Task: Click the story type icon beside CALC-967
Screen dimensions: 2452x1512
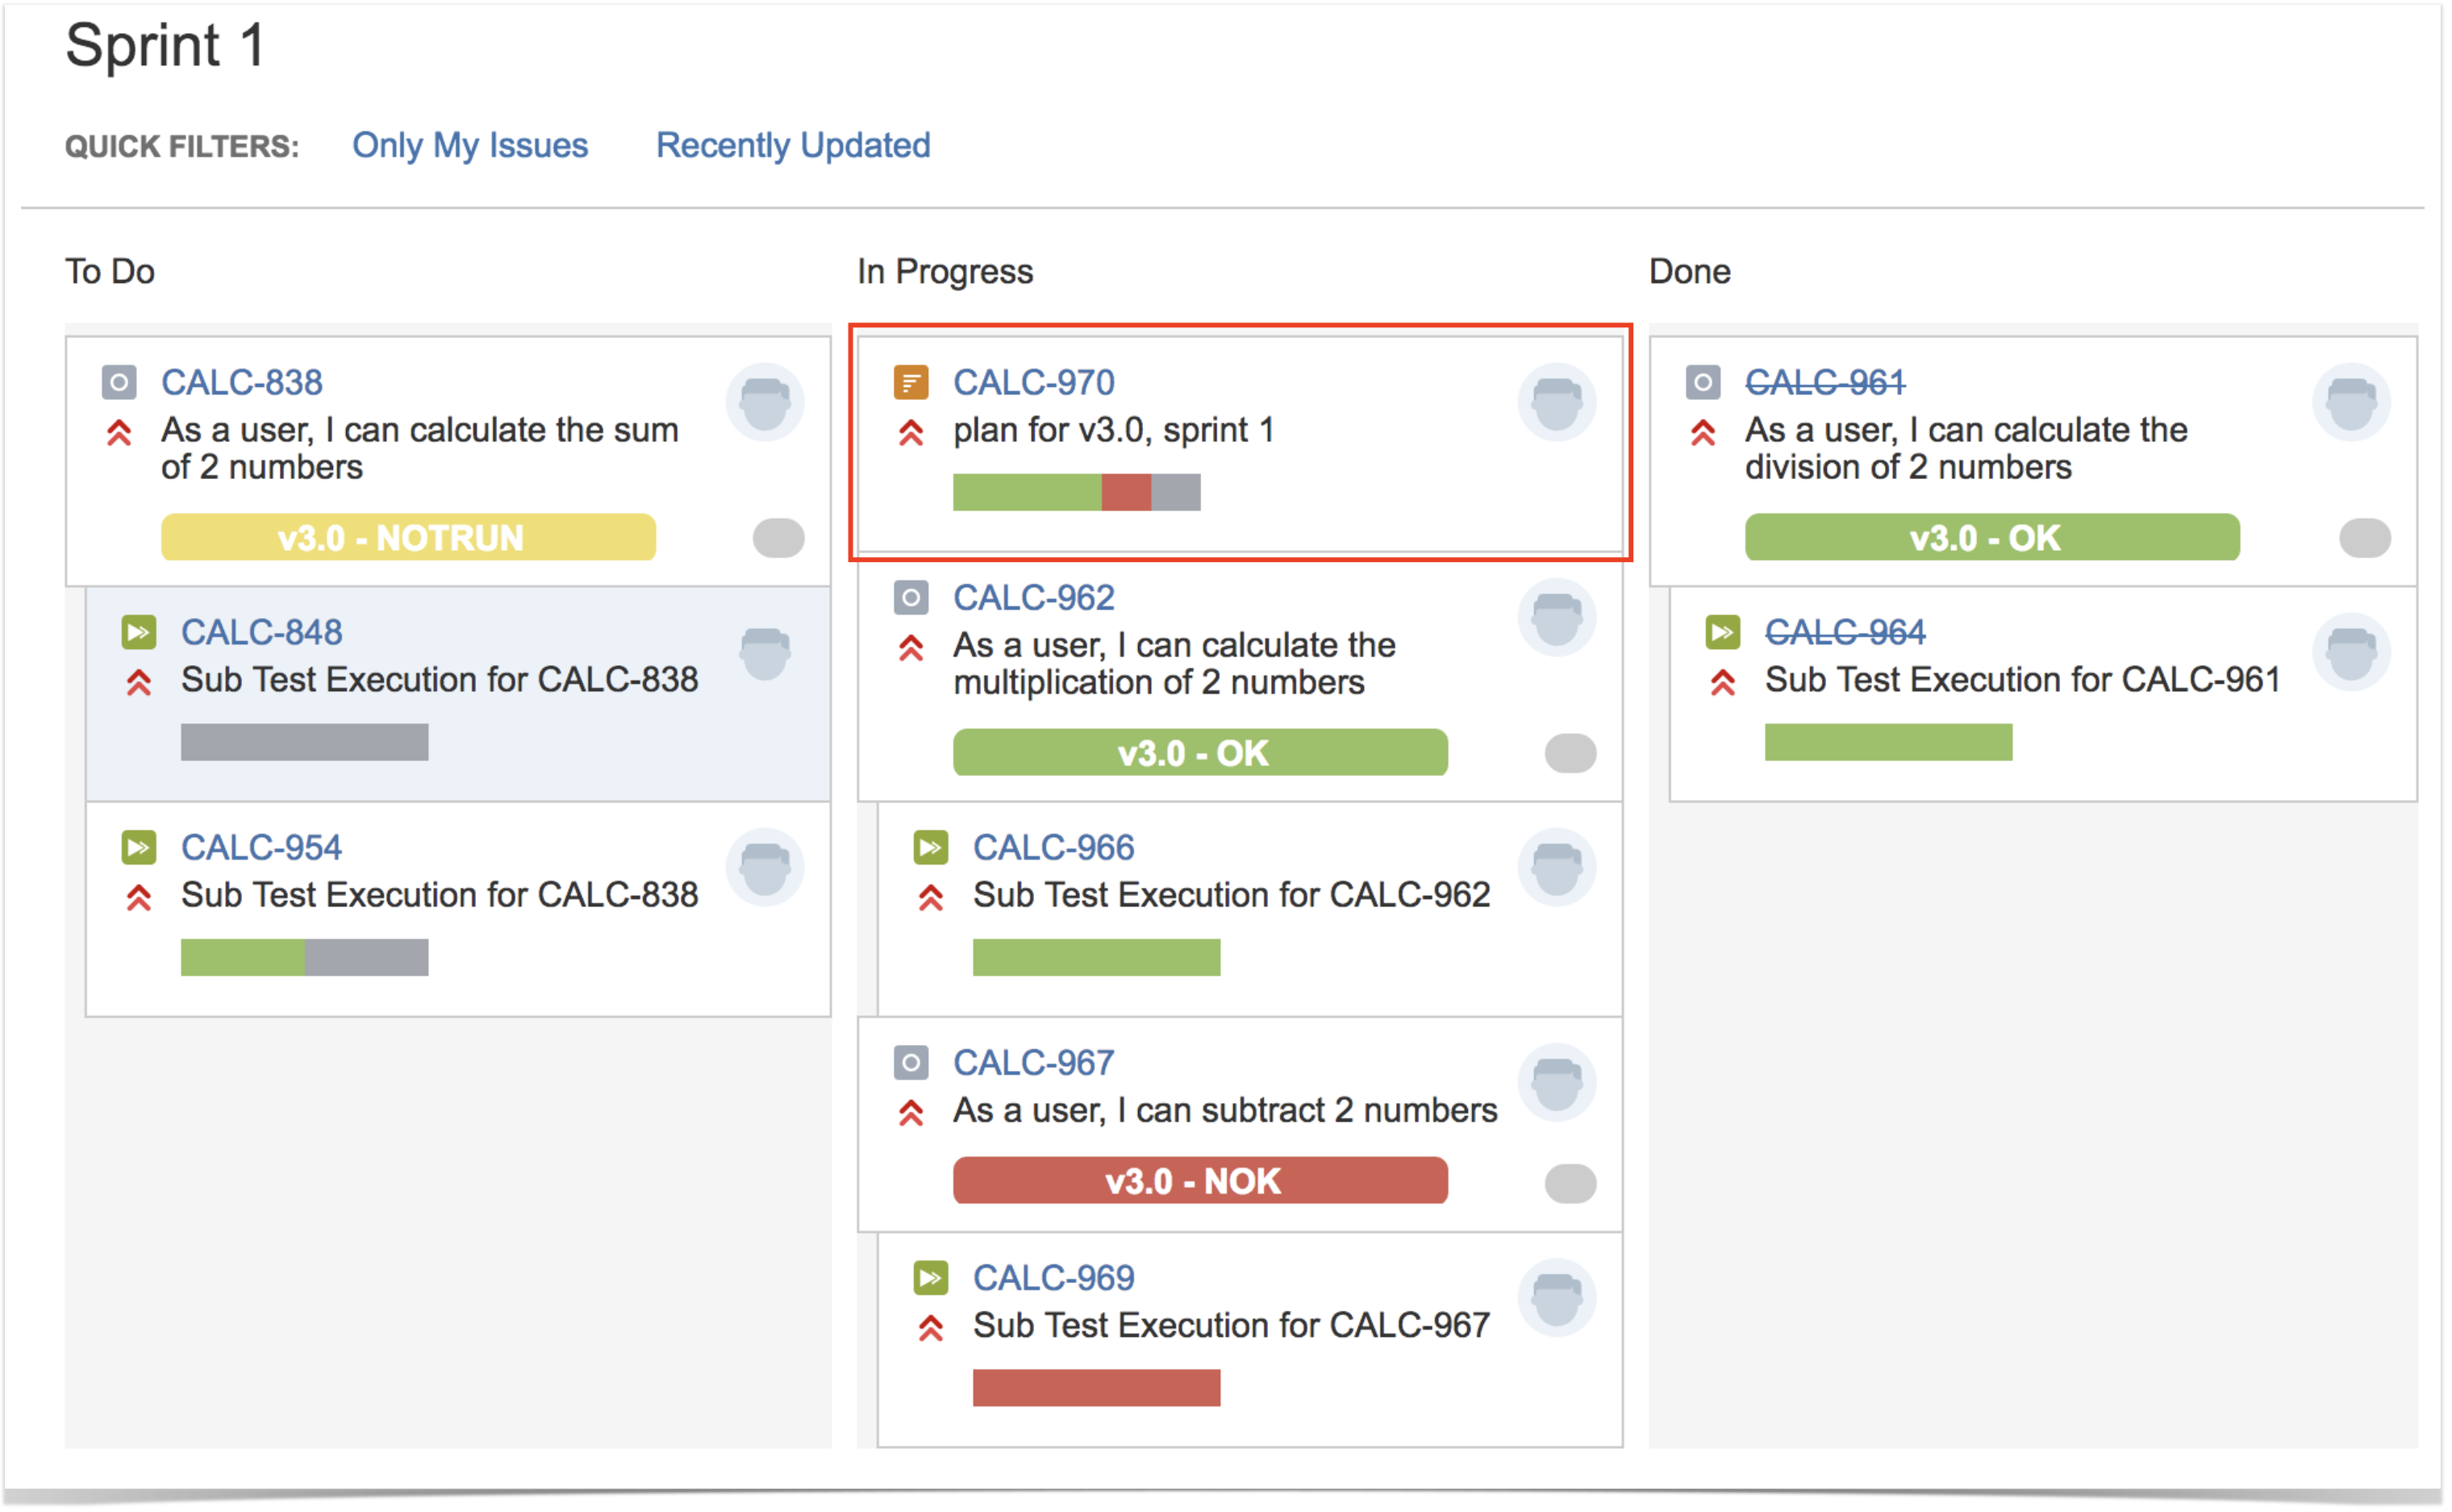Action: click(x=911, y=1062)
